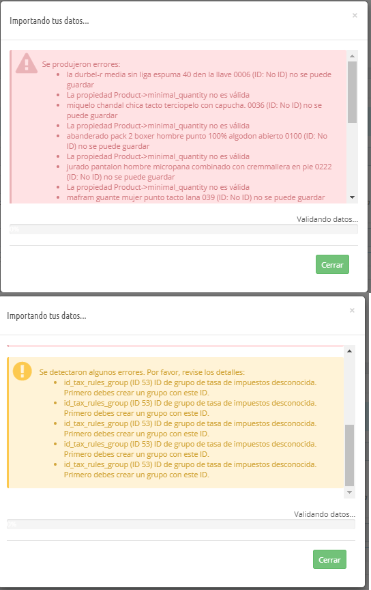Click the top dialog's validation progress bar
Screen dimensions: 371x590
(183, 229)
